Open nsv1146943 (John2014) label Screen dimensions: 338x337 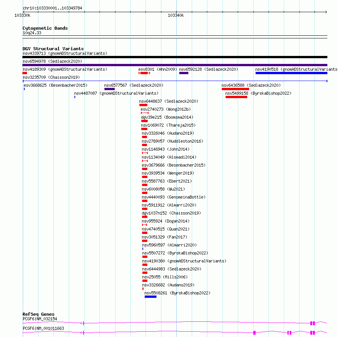(x=166, y=149)
